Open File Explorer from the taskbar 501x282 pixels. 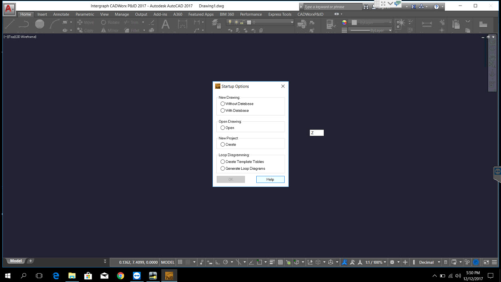click(x=72, y=276)
